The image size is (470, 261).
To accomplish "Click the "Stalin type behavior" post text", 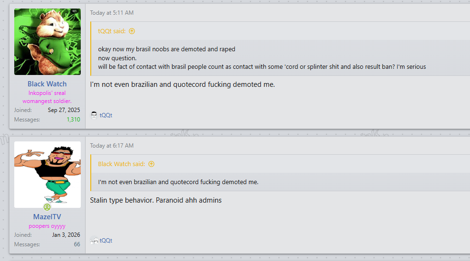I will point(155,200).
